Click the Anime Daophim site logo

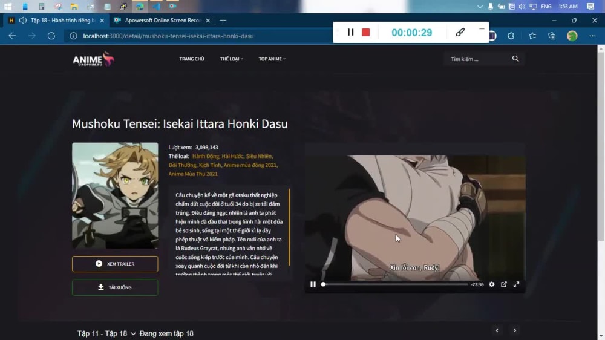(93, 59)
